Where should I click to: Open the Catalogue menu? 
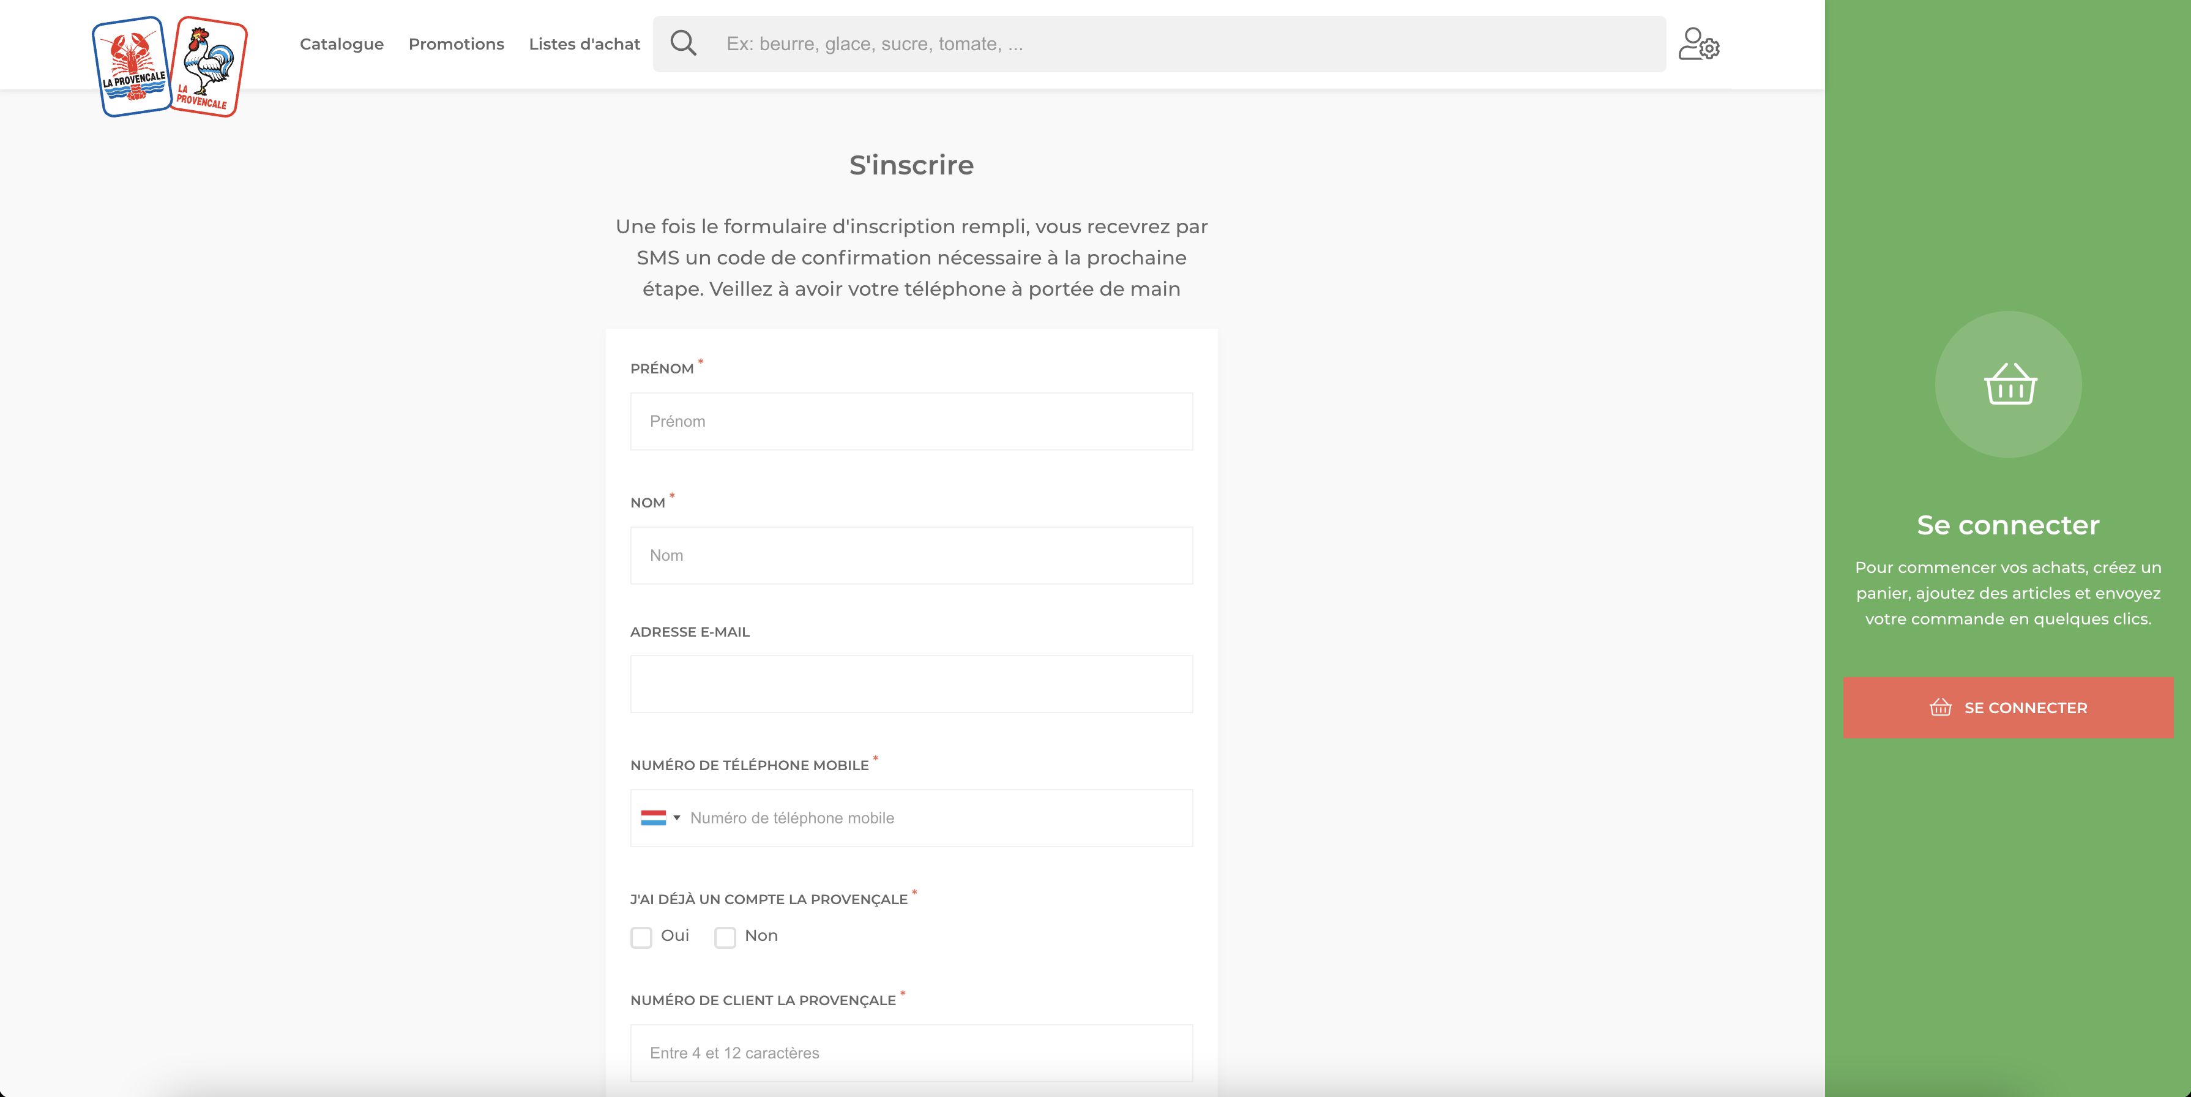click(342, 44)
